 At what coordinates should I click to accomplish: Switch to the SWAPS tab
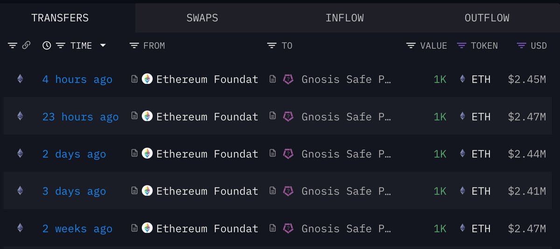point(202,18)
